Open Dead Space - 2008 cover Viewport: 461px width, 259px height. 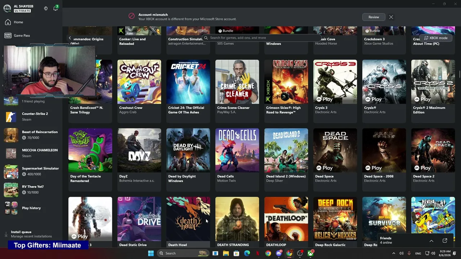click(384, 150)
